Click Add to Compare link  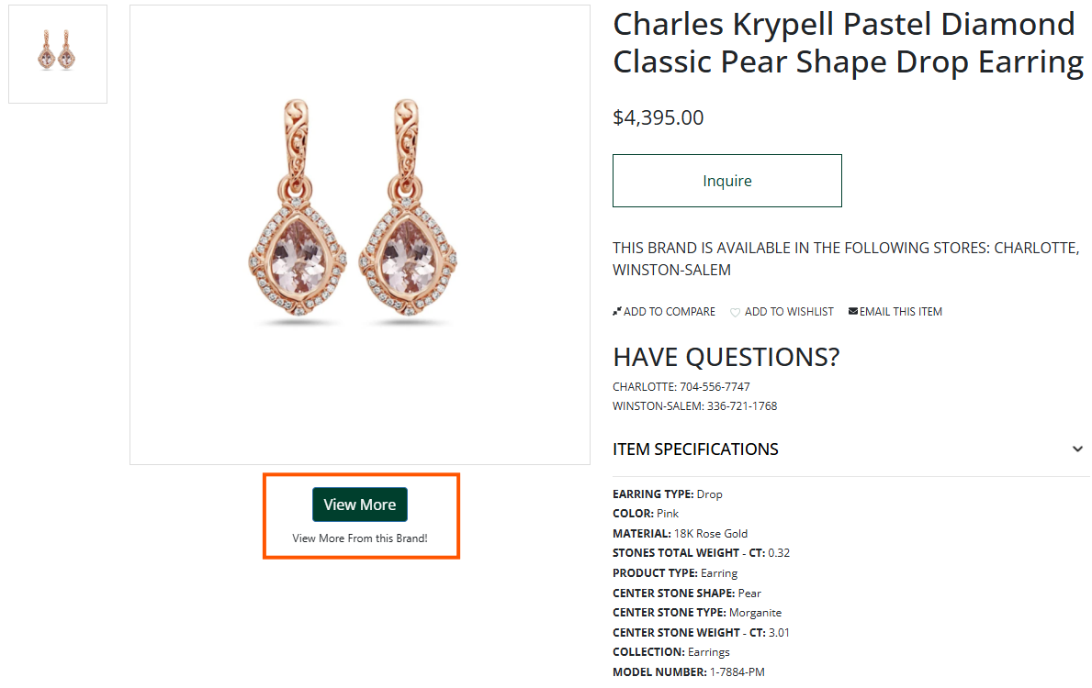670,312
